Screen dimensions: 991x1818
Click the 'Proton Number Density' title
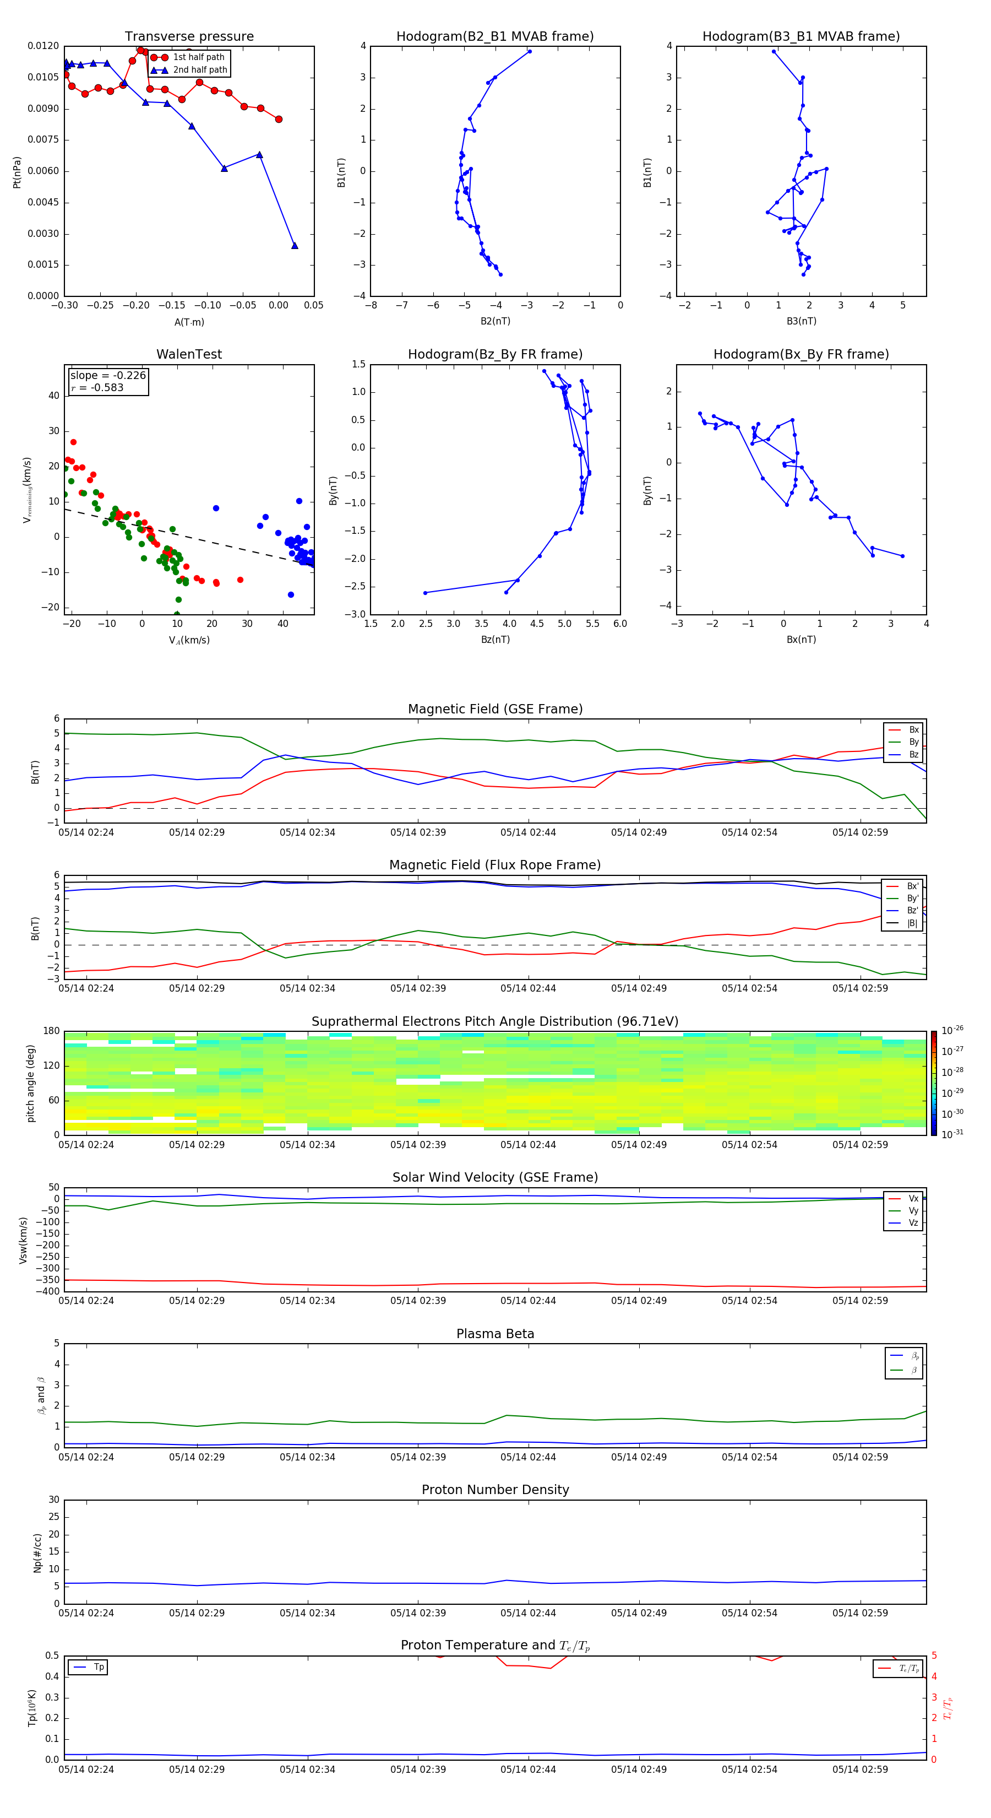[495, 1490]
